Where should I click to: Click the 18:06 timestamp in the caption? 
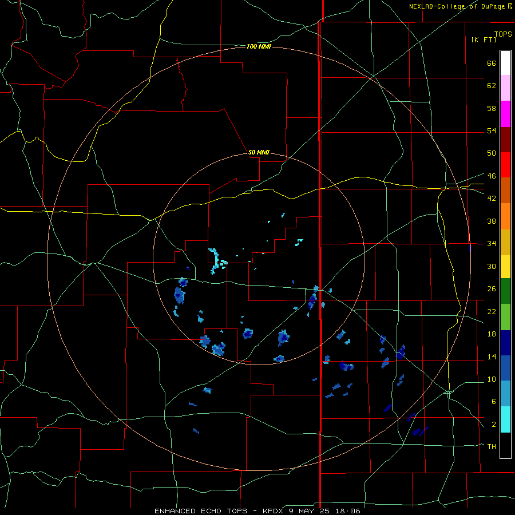point(348,511)
